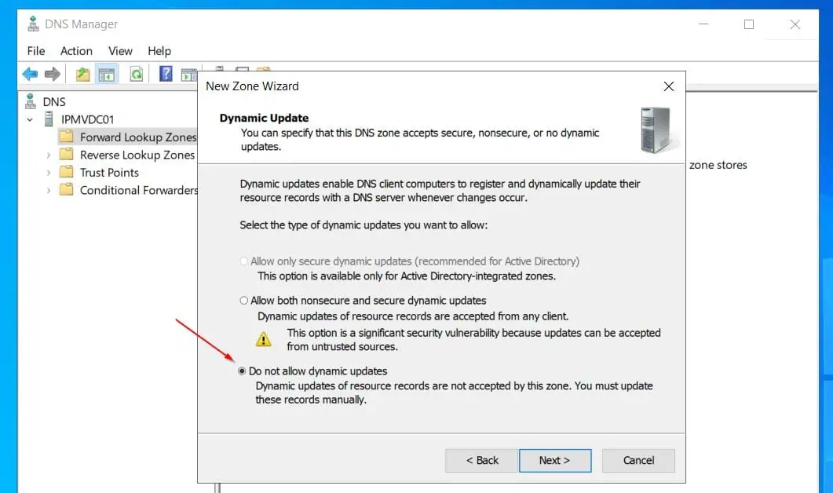Click the Reverse Lookup Zones folder icon

pos(67,154)
